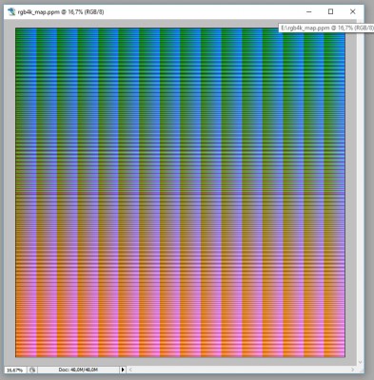Open the status bar flyout arrow menu
Screen dimensions: 374x380
[123, 370]
